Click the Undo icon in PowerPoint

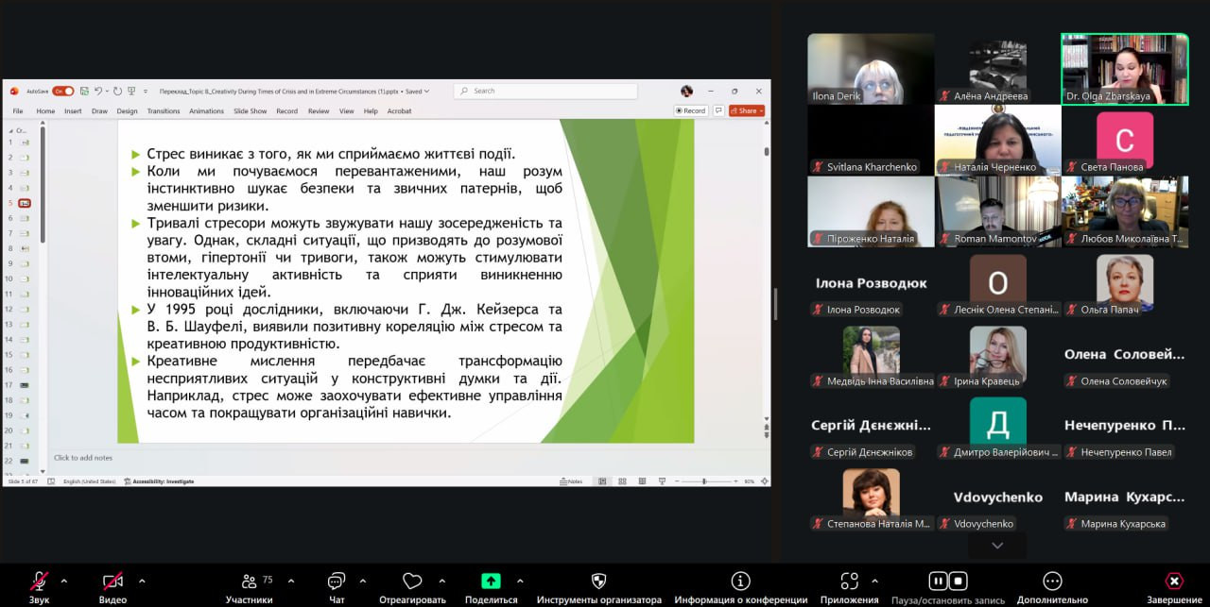coord(97,92)
